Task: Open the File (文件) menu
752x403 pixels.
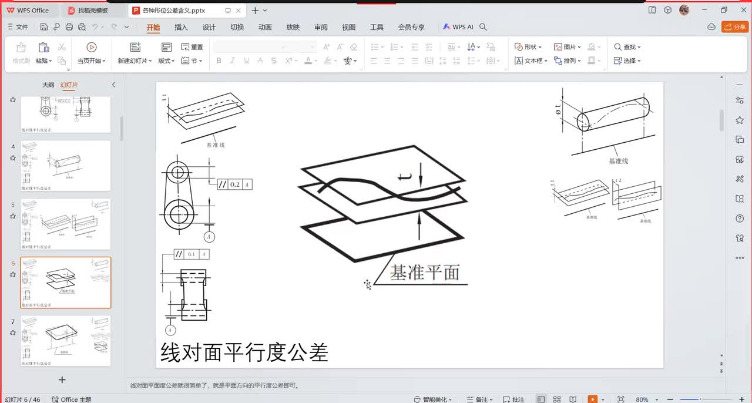Action: click(x=18, y=27)
